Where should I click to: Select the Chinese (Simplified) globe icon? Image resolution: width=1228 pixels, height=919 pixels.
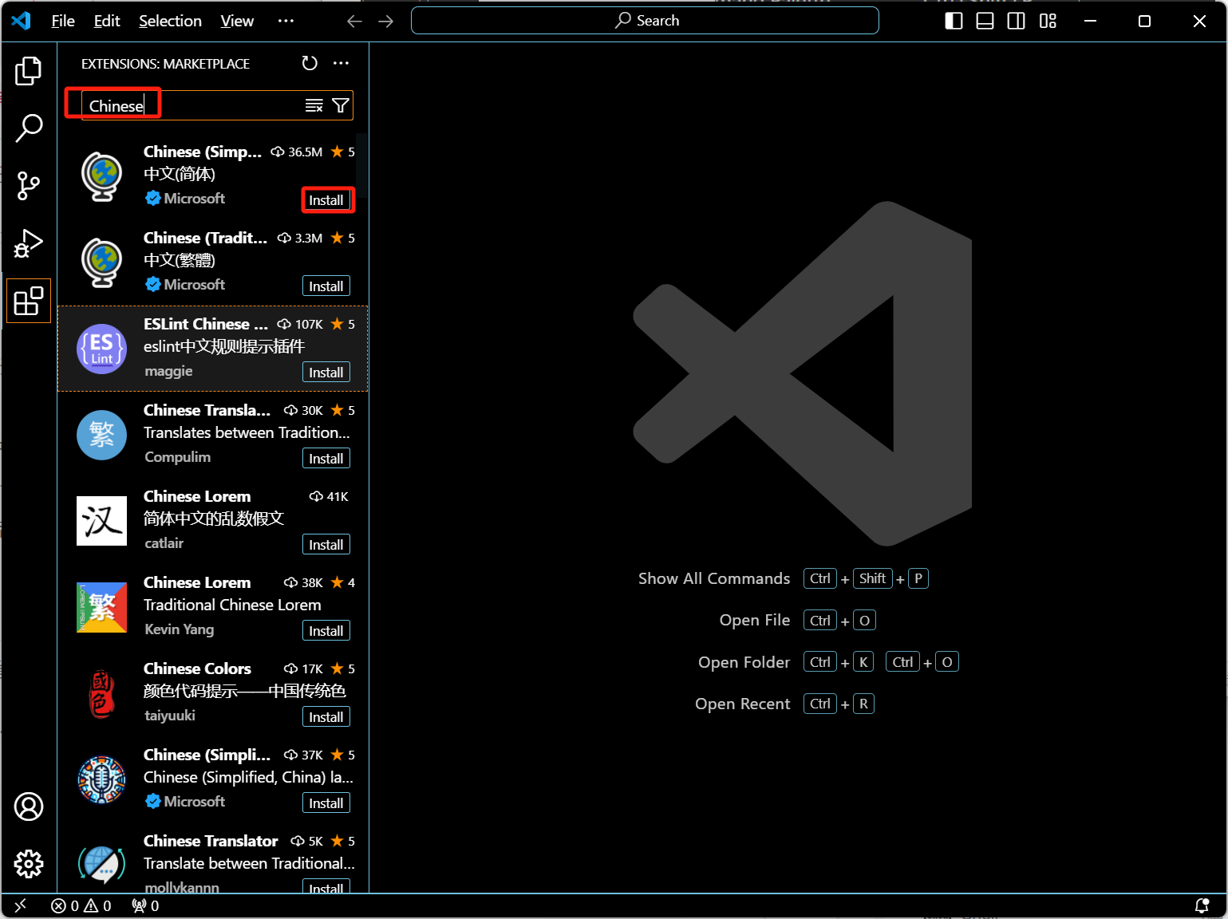tap(101, 176)
